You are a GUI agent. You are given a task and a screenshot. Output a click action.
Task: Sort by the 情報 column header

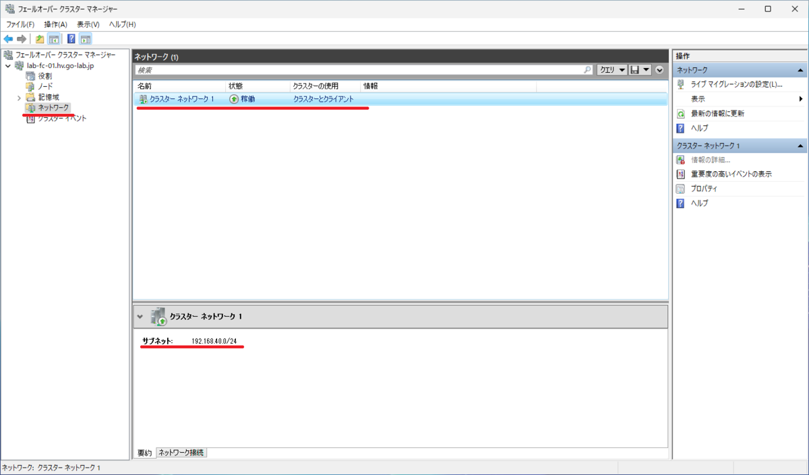(448, 86)
